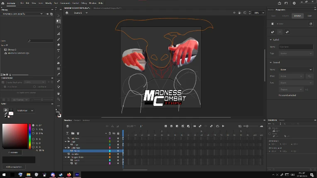The height and width of the screenshot is (178, 317).
Task: Click the label Name input field
Action: 296,47
